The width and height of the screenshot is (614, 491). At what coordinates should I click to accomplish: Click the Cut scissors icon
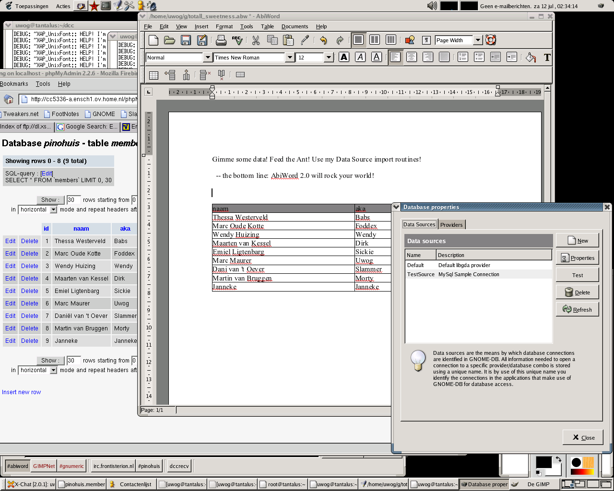tap(256, 40)
